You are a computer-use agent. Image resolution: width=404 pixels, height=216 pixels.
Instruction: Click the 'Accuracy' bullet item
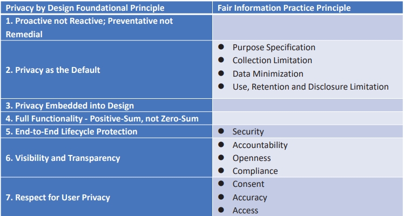pyautogui.click(x=250, y=198)
